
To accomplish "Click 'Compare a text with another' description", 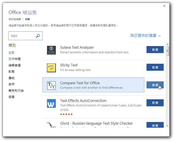I will pyautogui.click(x=92, y=88).
